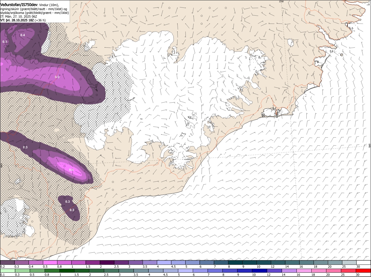This screenshot has width=371, height=277.
Task: Click the 0.4 contour label on the map
Action: click(23, 35)
